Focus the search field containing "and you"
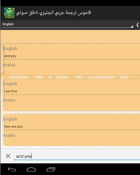Viewport: 140px width, 175px height. tap(77, 156)
